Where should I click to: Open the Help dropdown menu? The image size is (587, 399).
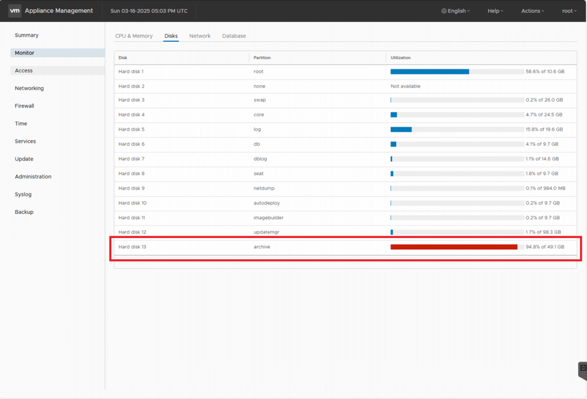(x=495, y=11)
